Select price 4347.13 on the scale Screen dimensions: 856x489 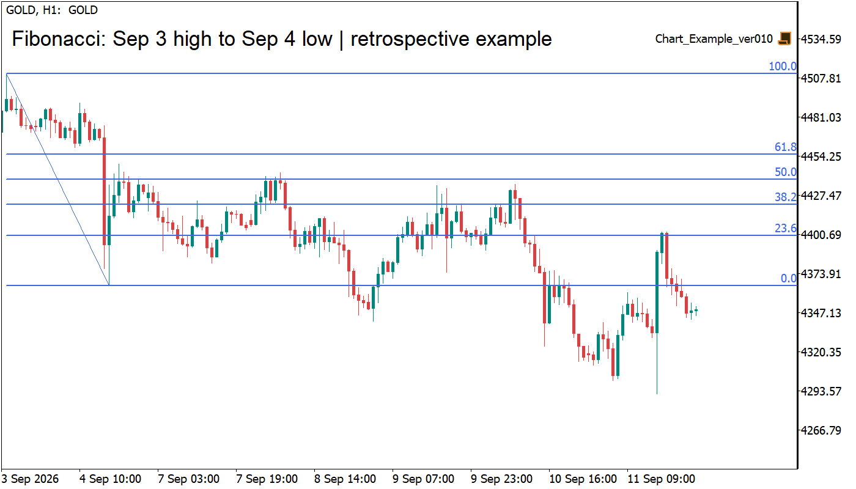pyautogui.click(x=822, y=313)
